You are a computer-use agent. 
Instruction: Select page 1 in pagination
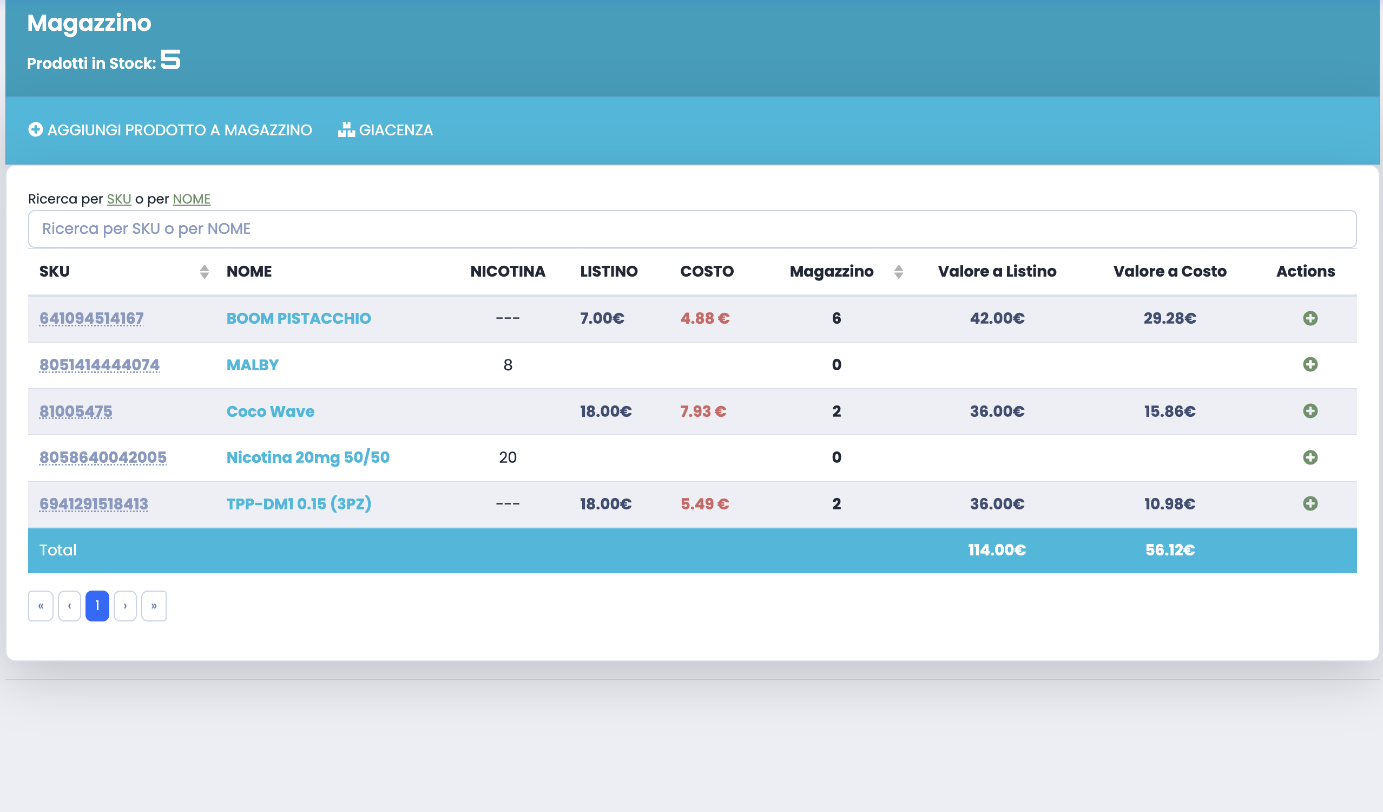pyautogui.click(x=97, y=606)
